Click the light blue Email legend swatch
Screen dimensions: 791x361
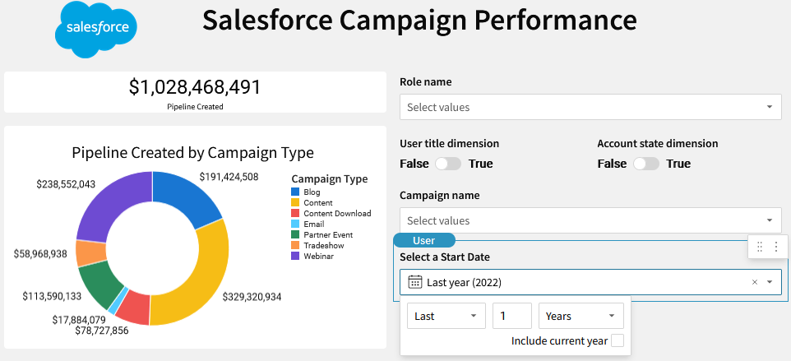pos(296,224)
